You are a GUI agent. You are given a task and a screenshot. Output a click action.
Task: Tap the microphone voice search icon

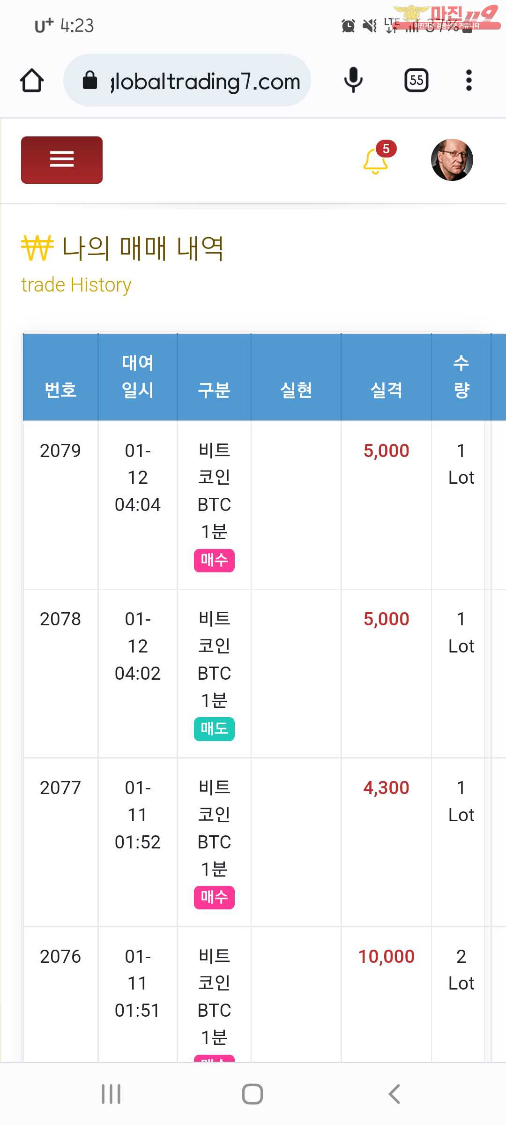point(353,80)
